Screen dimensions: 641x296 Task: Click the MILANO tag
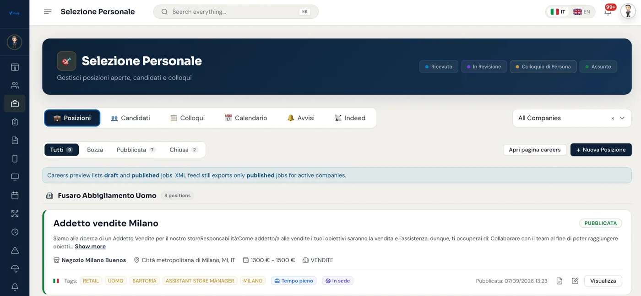click(x=253, y=281)
